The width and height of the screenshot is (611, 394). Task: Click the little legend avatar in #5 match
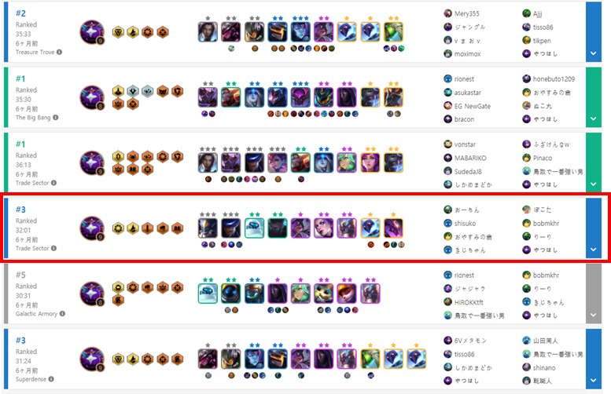(92, 294)
